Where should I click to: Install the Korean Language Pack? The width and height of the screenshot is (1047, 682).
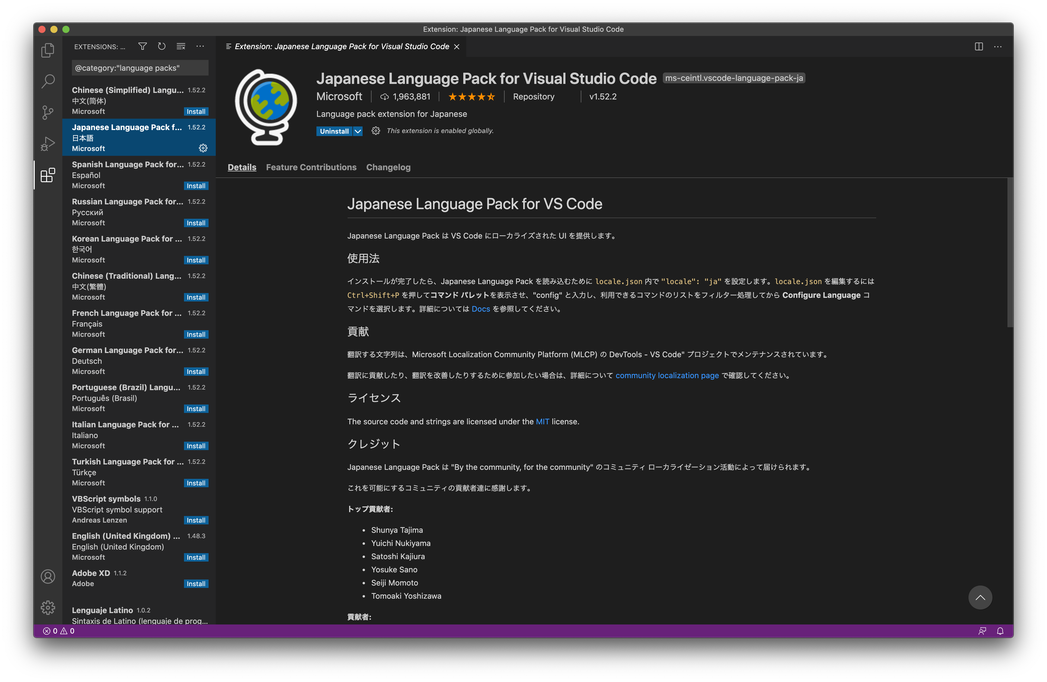(x=196, y=260)
